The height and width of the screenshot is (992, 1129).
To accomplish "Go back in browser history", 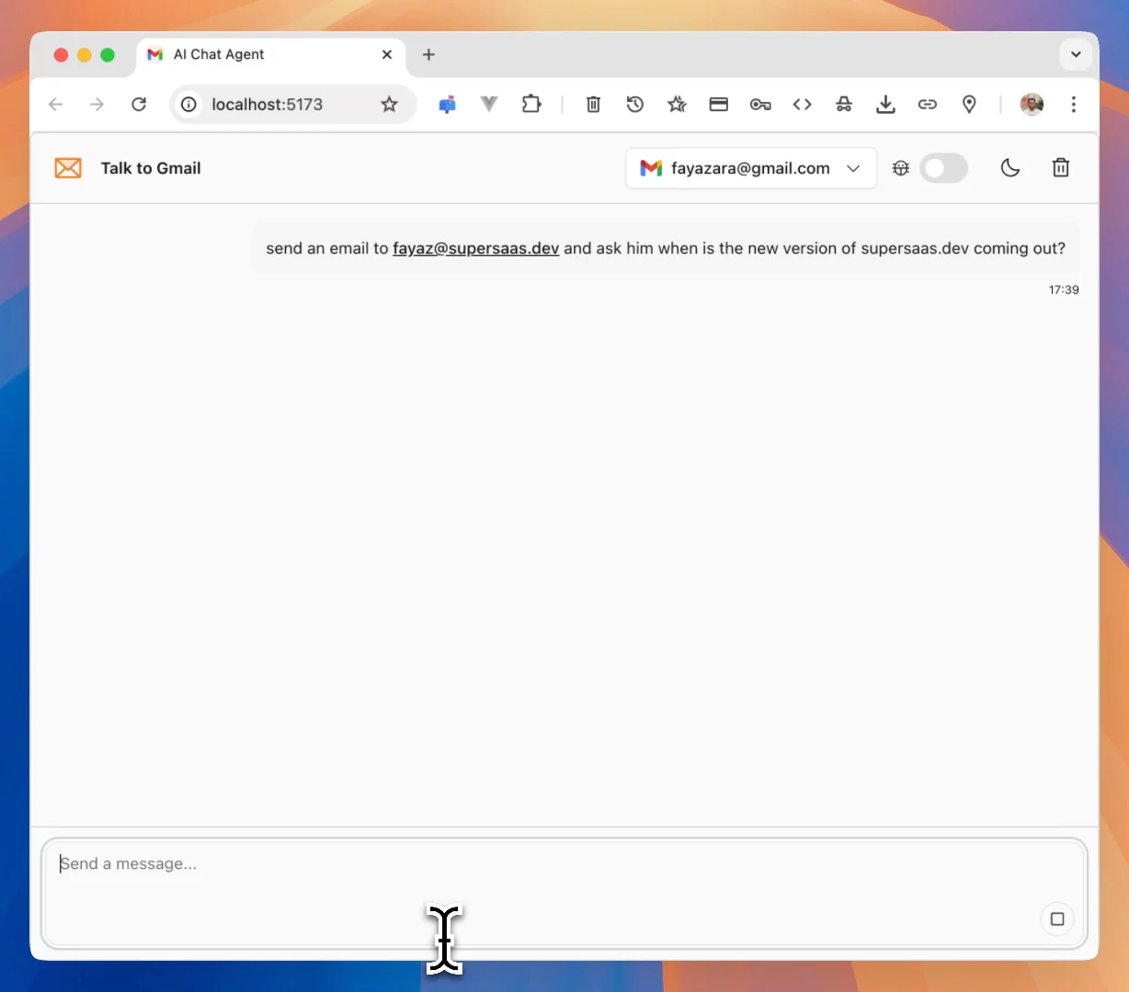I will [55, 105].
